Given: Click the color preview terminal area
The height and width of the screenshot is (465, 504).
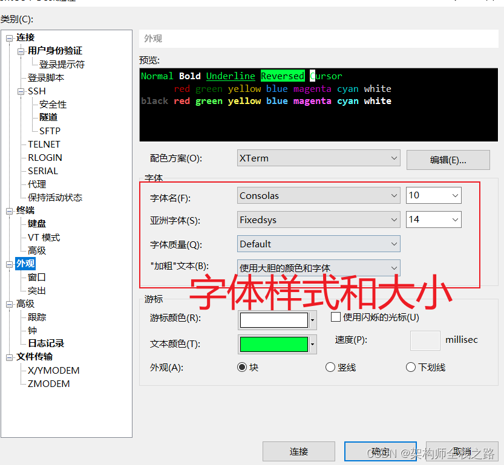Looking at the screenshot, I should click(x=318, y=105).
